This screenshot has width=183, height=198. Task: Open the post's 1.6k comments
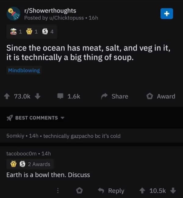(x=70, y=96)
